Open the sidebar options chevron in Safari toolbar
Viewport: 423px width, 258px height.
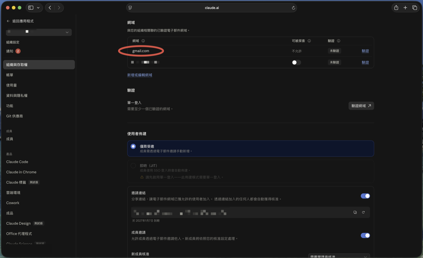[38, 8]
